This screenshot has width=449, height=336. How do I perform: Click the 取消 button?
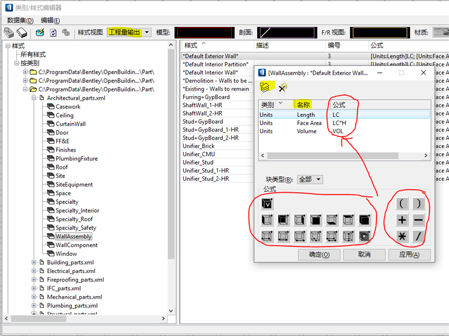364,255
